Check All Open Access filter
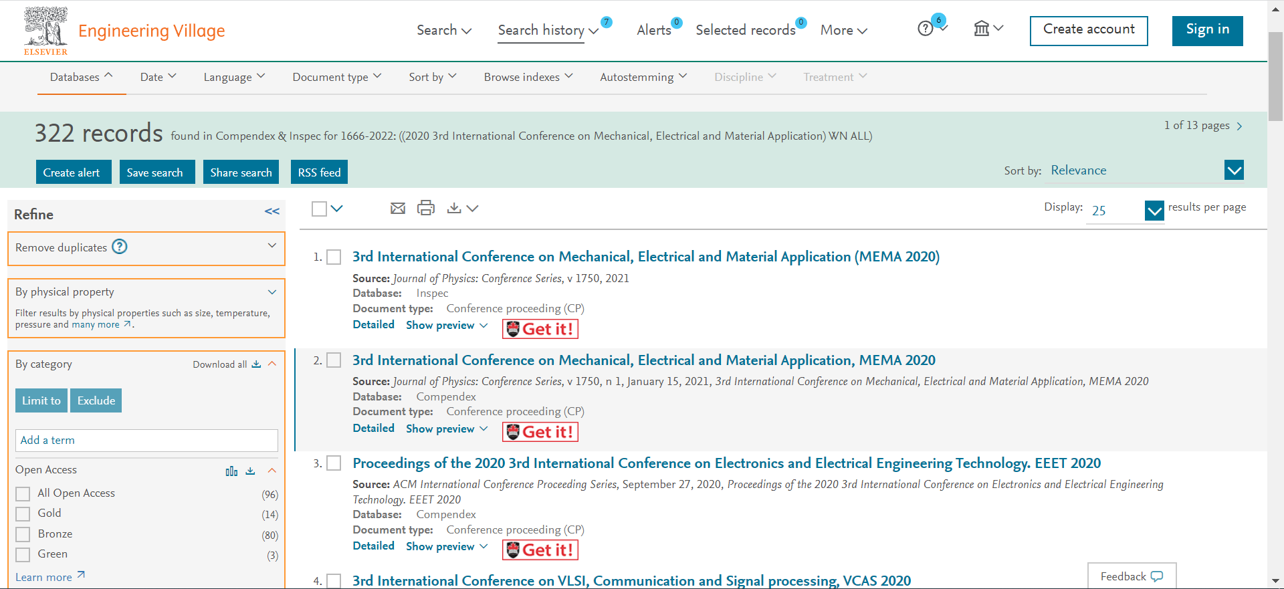1284x589 pixels. click(23, 493)
